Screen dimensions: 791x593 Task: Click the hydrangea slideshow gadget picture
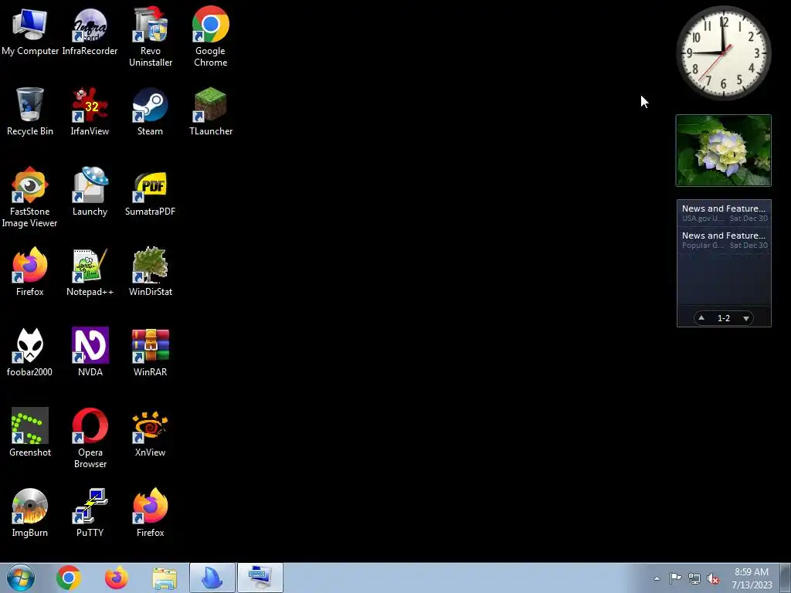click(x=723, y=151)
